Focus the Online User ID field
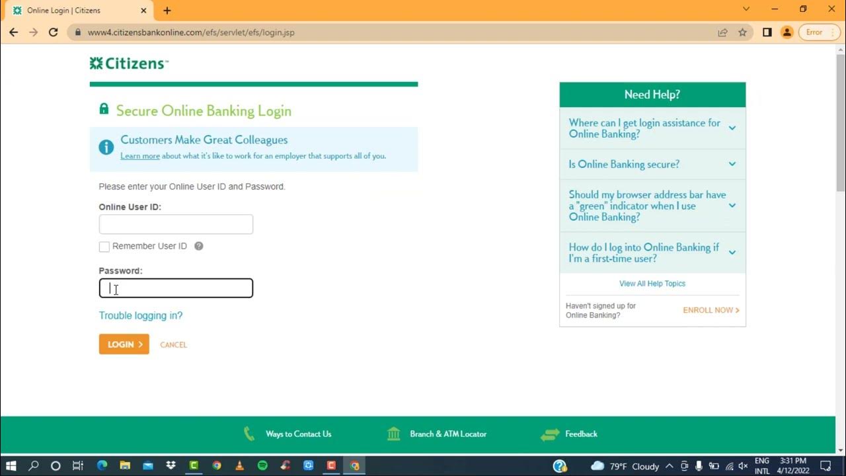This screenshot has width=846, height=476. pos(176,224)
